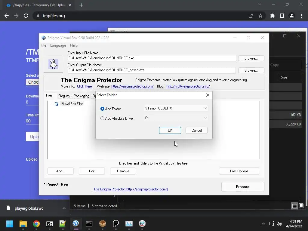
Task: Toggle Chrome side panel icon
Action: 282,16
